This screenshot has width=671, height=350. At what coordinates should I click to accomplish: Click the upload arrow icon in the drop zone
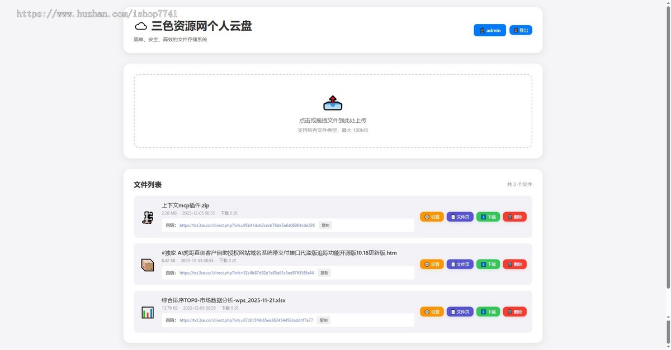click(333, 103)
